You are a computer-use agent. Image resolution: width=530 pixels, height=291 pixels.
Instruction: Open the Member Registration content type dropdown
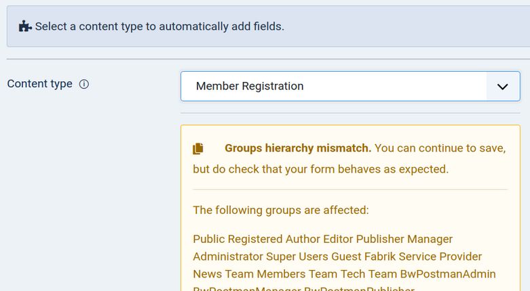coord(333,86)
